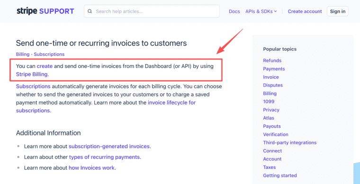Select Privacy in Popular topics
This screenshot has width=360, height=184.
[271, 110]
